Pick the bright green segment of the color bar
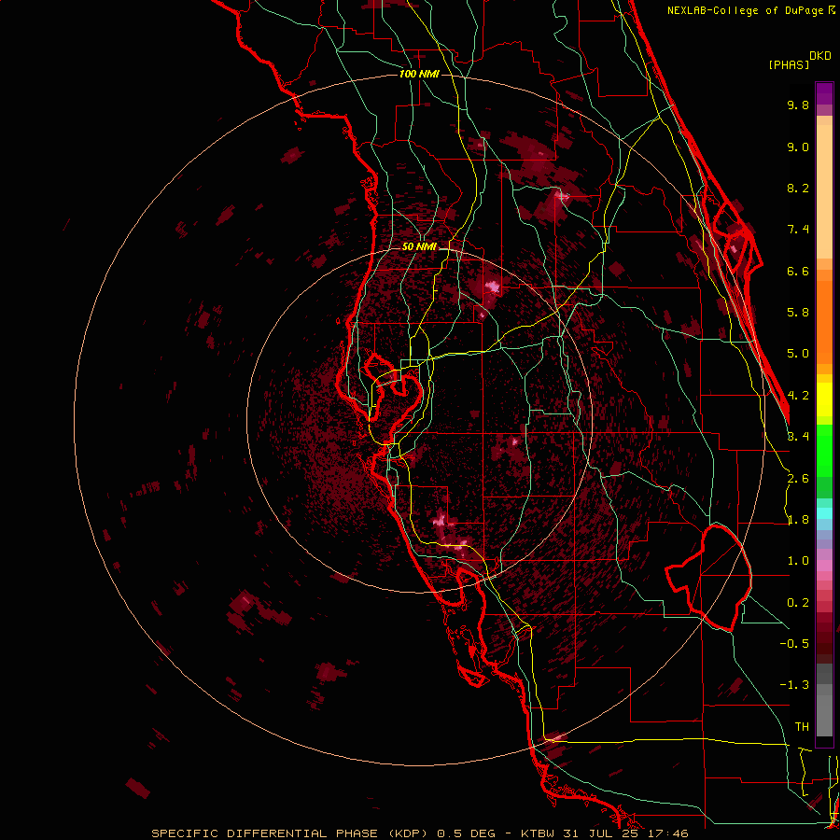 824,451
